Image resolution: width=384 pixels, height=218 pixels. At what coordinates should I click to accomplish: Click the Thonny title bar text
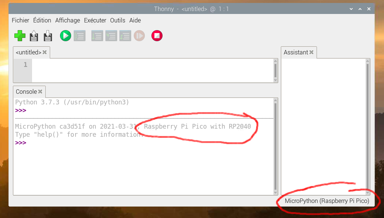[x=191, y=9]
